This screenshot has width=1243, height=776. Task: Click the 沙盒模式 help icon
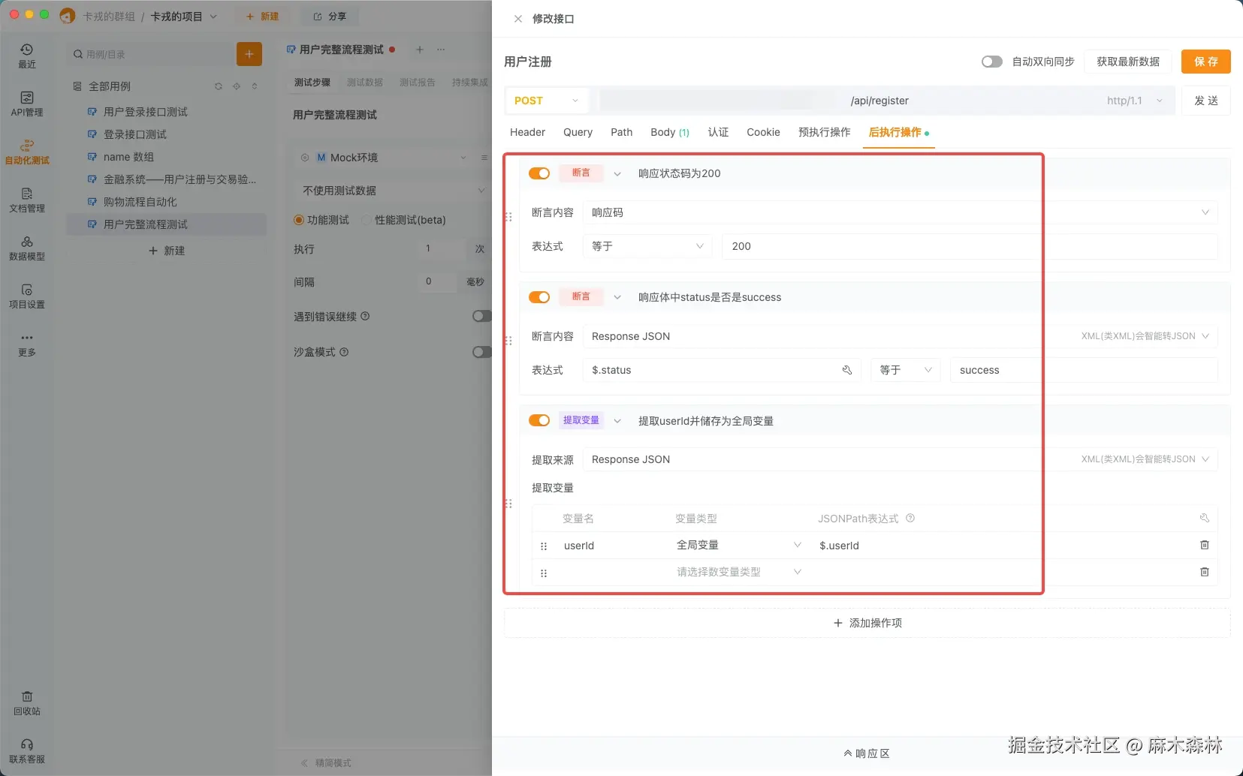click(x=344, y=351)
